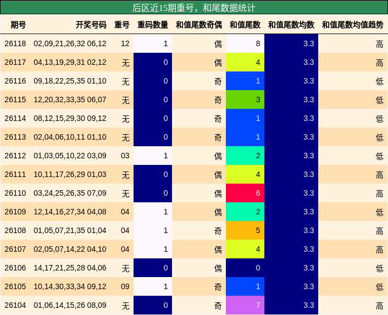Select issue number 26114
Viewport: 388px width, 315px height.
(15, 118)
